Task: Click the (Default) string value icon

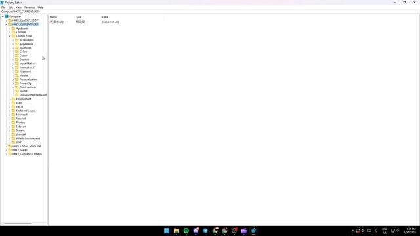Action: pos(51,22)
